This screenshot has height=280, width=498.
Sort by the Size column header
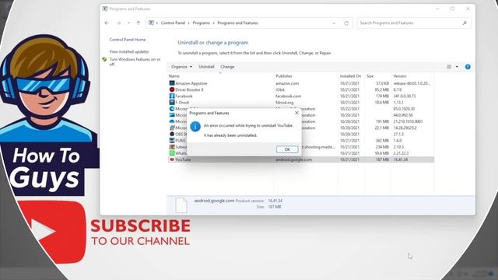pyautogui.click(x=370, y=76)
